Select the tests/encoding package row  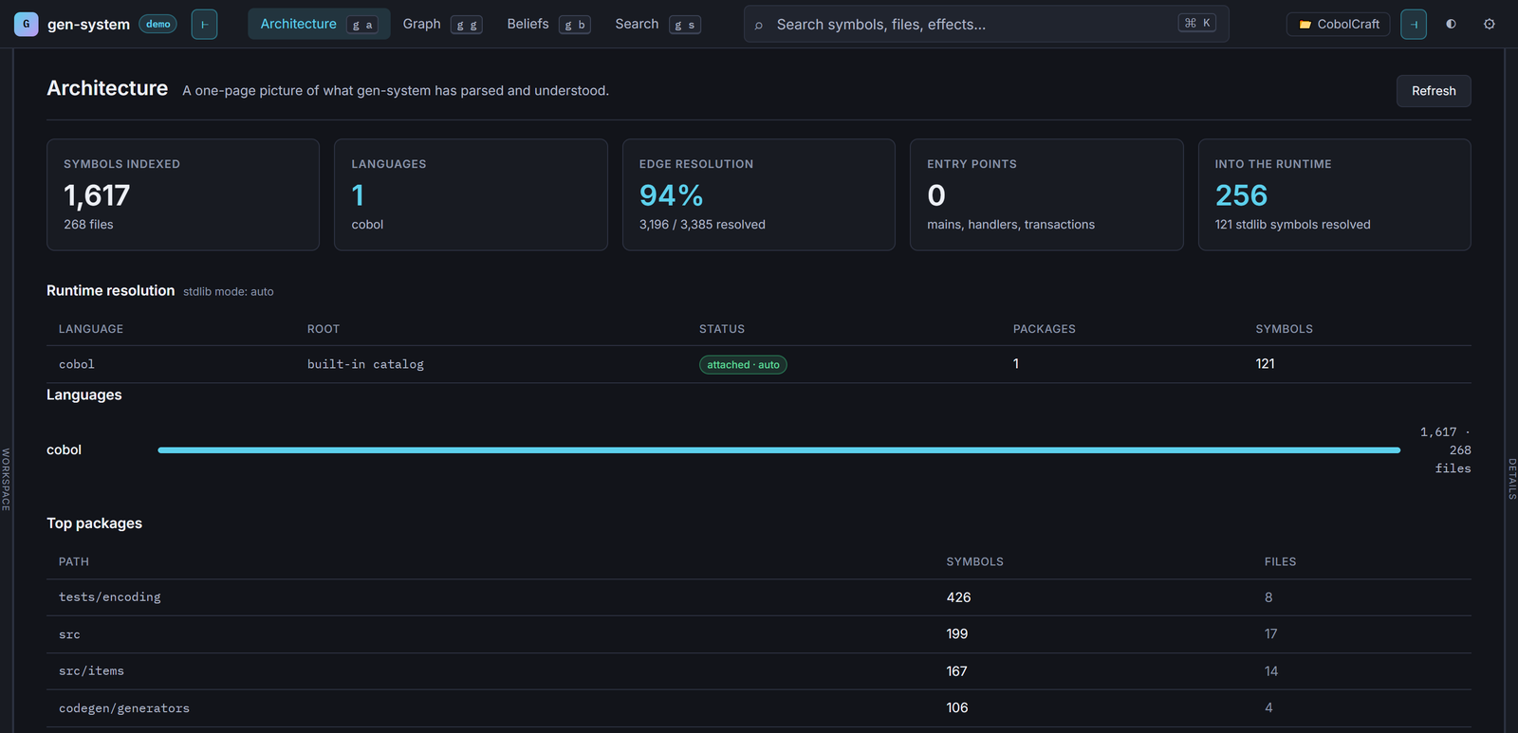[758, 597]
